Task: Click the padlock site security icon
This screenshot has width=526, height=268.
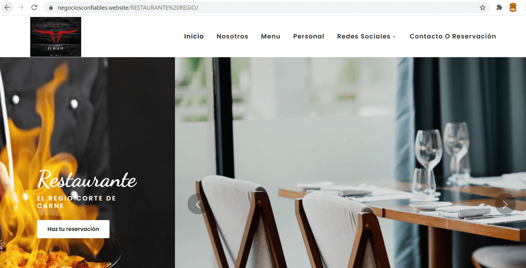Action: pyautogui.click(x=51, y=8)
